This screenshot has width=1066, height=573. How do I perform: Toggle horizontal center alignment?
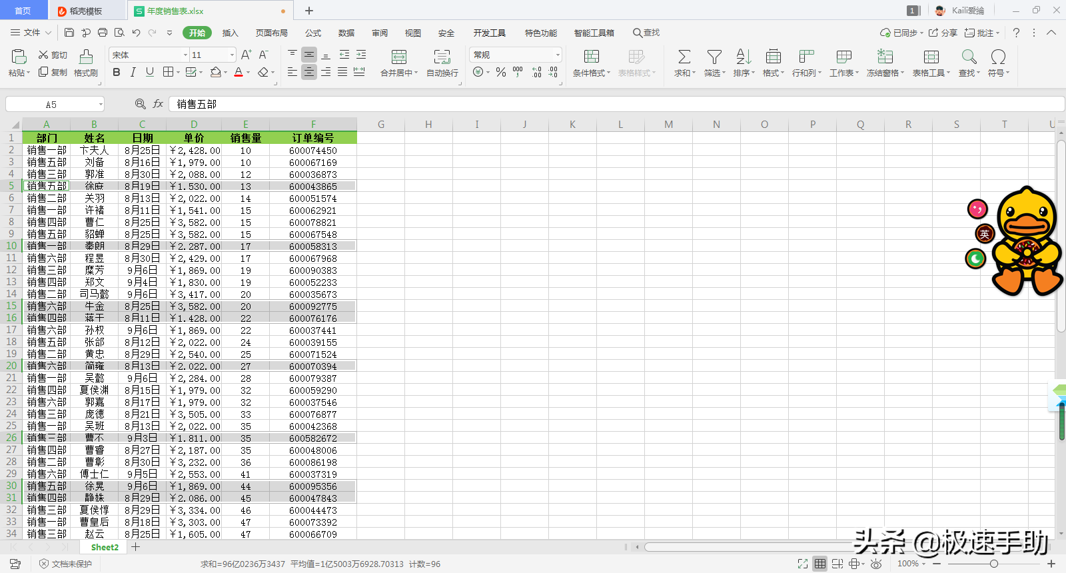coord(309,72)
